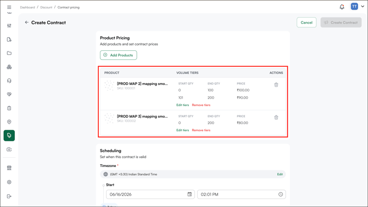Viewport: 368px width, 207px height.
Task: Click the Indian Standard Time timezone field
Action: coord(193,174)
